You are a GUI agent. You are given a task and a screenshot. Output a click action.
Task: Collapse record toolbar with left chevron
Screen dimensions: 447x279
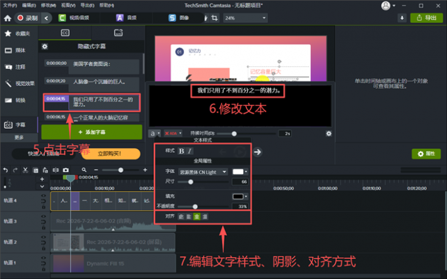[x=46, y=18]
